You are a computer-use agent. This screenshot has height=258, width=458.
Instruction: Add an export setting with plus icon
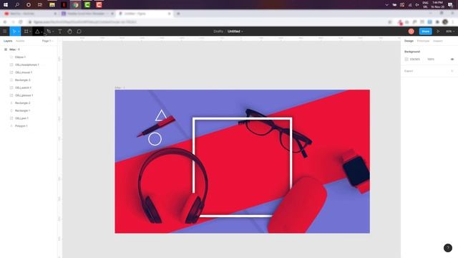[x=452, y=71]
